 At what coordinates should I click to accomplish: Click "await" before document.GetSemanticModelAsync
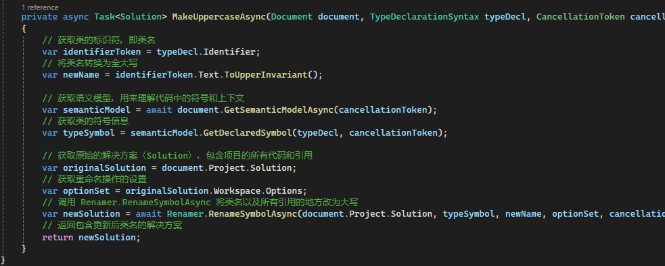(x=159, y=109)
